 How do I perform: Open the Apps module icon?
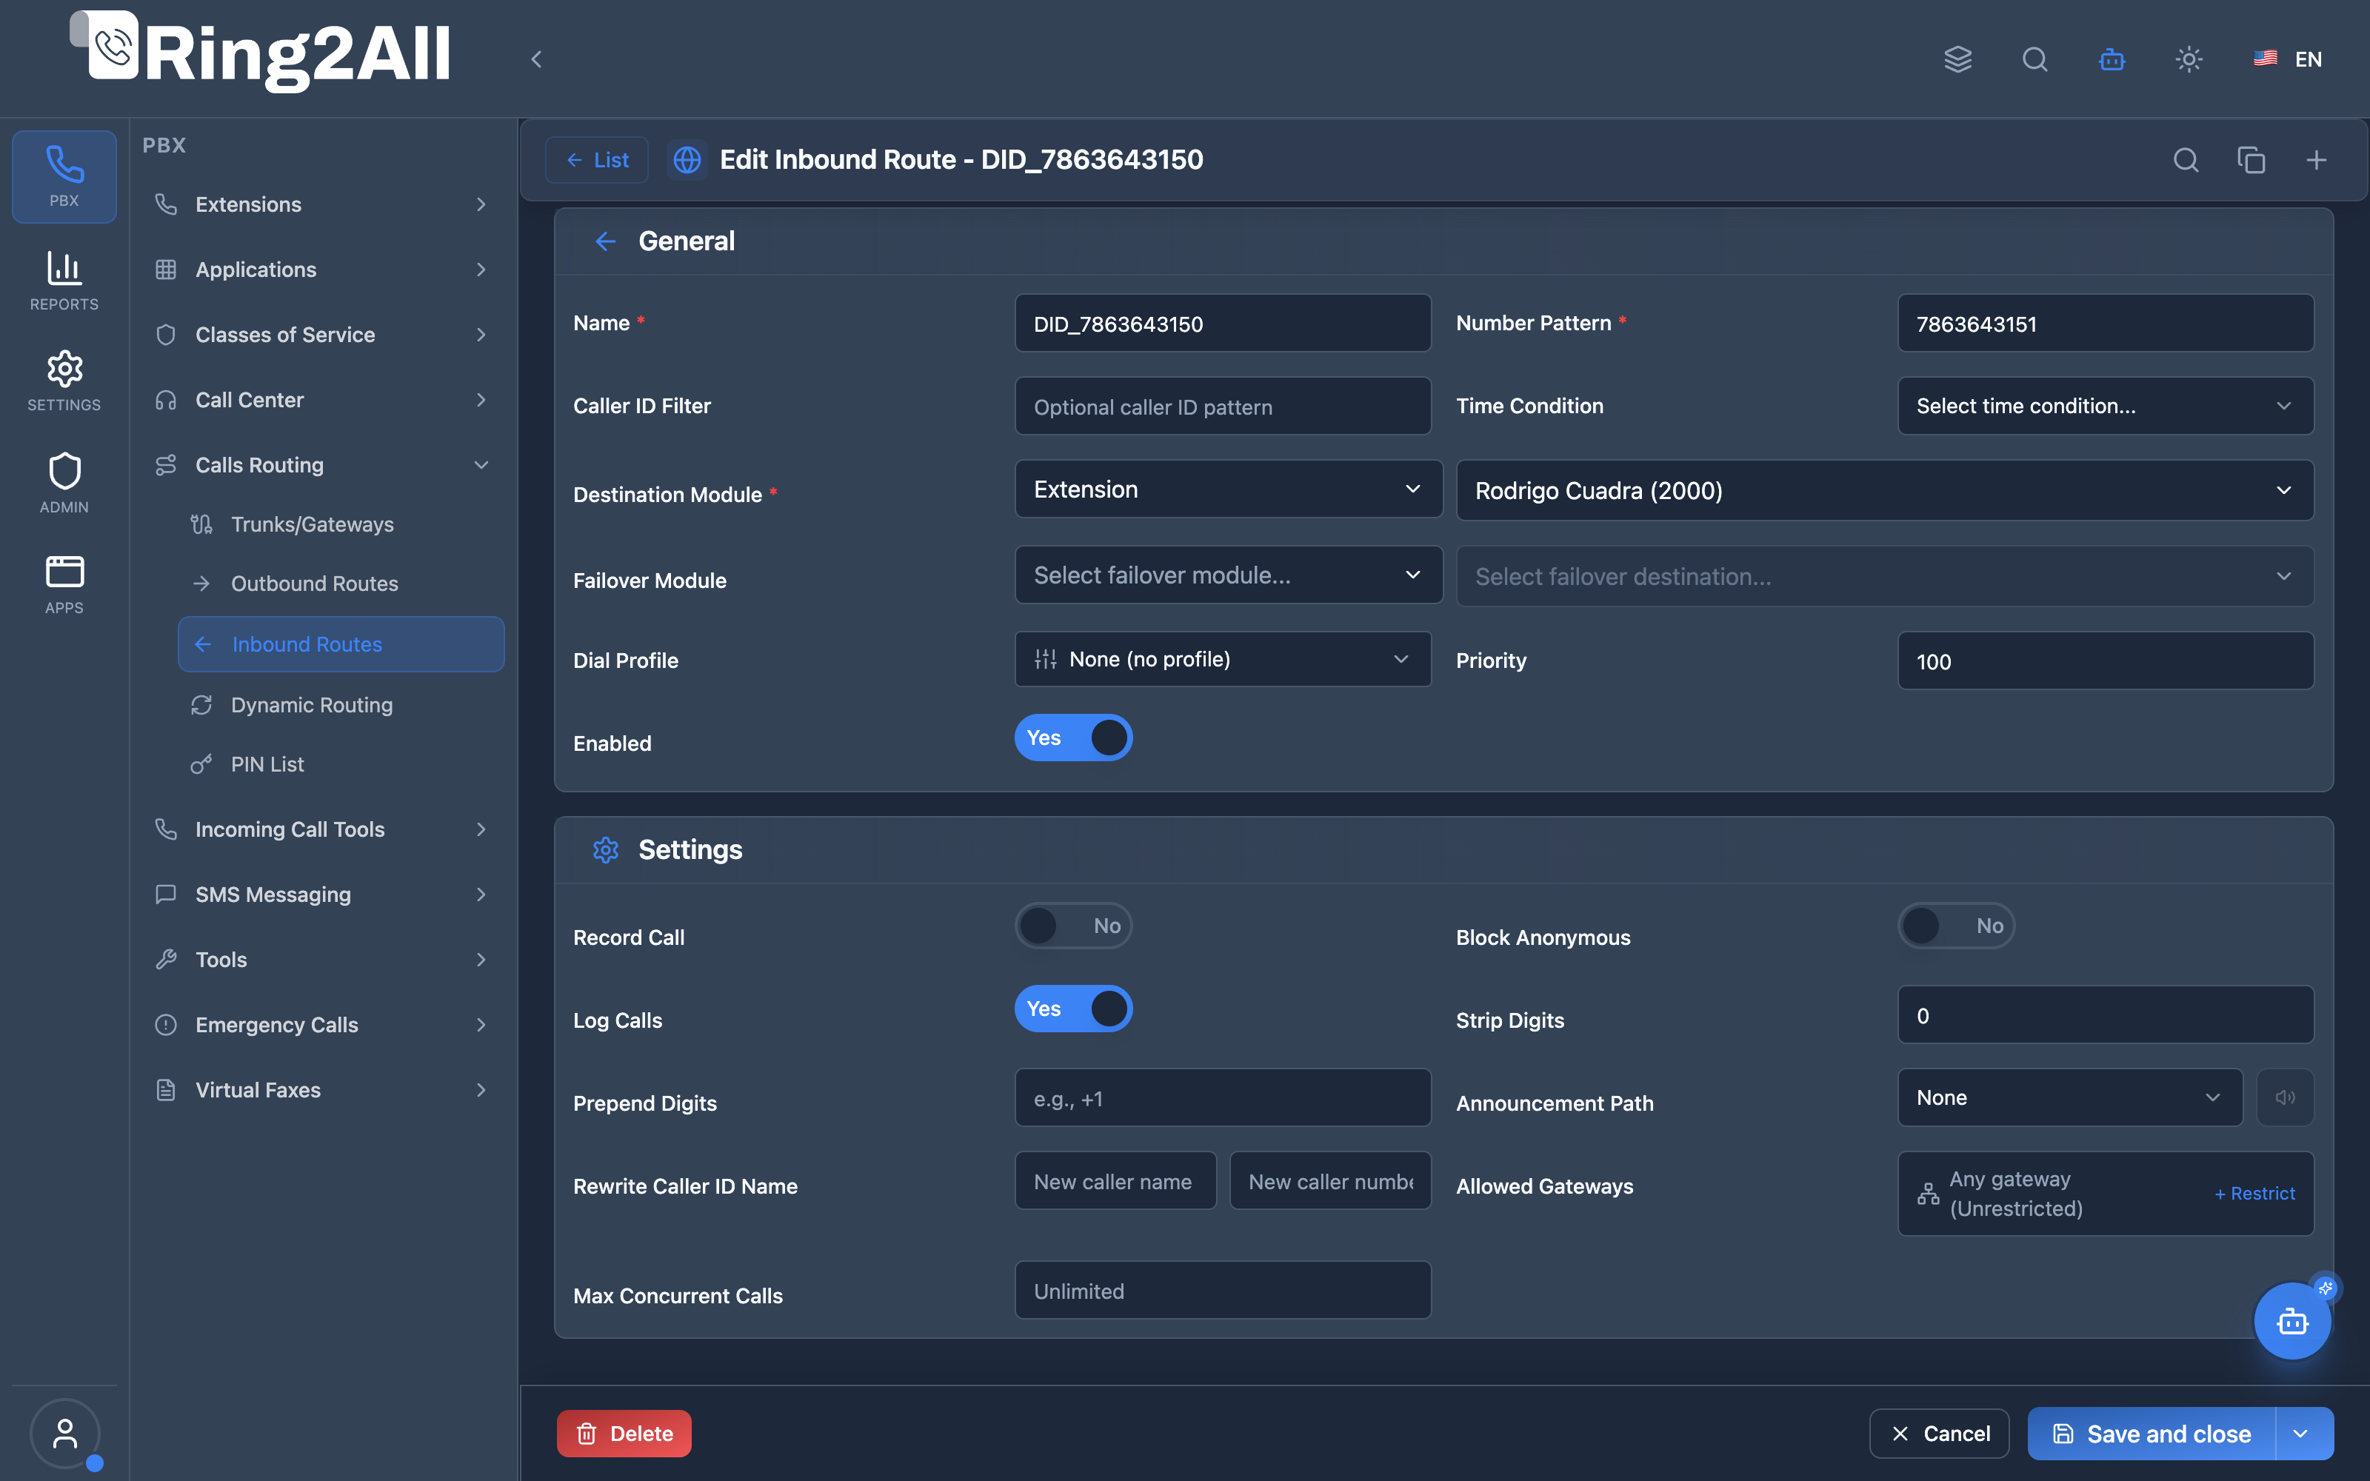coord(64,585)
